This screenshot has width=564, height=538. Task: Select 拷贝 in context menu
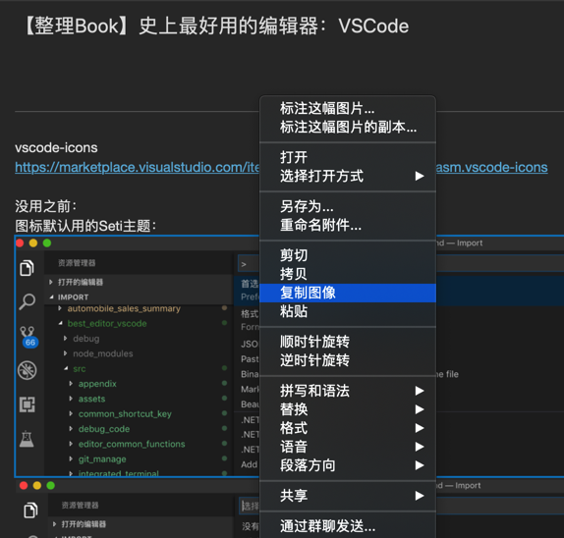(x=348, y=274)
